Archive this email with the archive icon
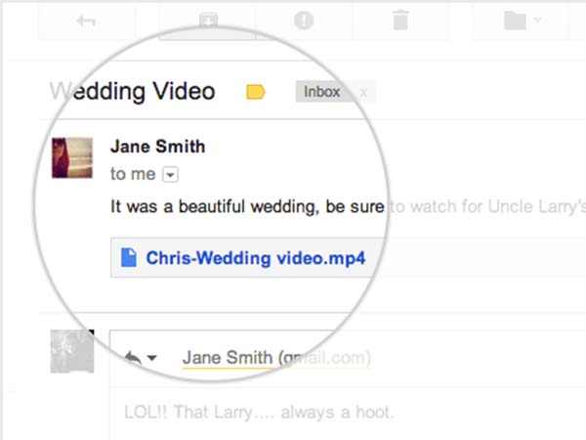This screenshot has width=586, height=440. click(x=208, y=21)
